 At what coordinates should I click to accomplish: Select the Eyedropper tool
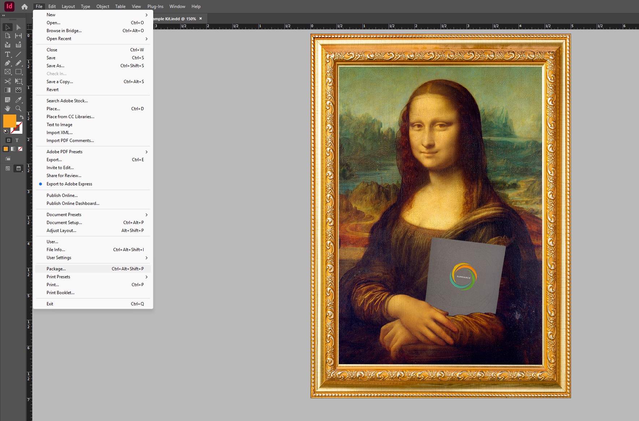(18, 100)
